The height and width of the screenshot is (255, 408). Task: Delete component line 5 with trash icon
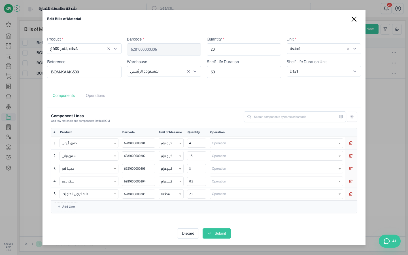click(x=351, y=194)
